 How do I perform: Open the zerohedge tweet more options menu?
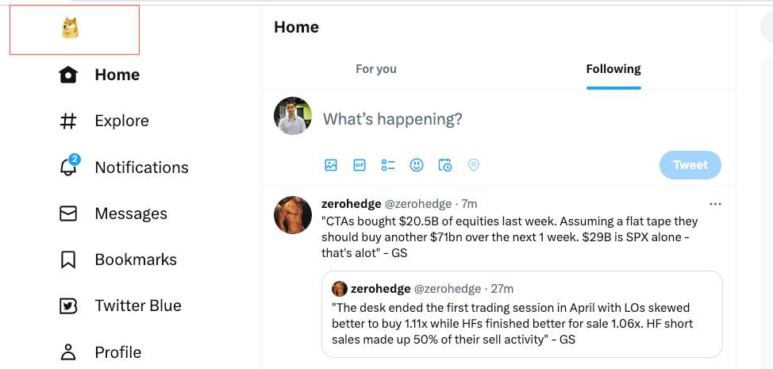click(x=715, y=204)
